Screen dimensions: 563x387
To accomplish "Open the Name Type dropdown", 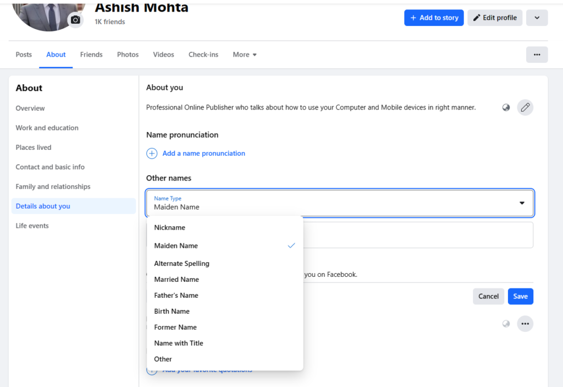I will [340, 203].
